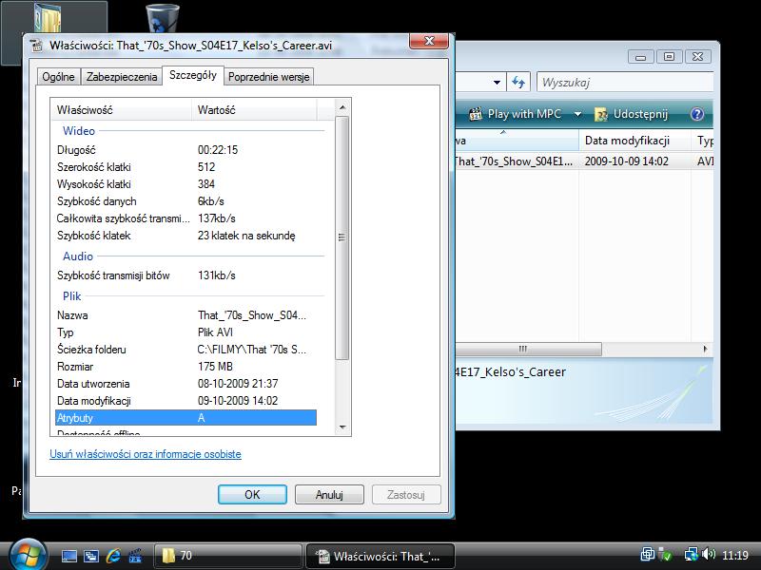Select the Szczegóły tab
This screenshot has width=761, height=570.
tap(193, 75)
